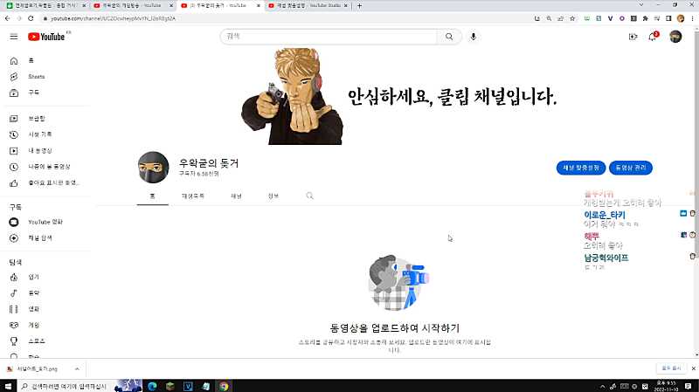Close the downloads bar
The image size is (699, 392).
[x=693, y=368]
